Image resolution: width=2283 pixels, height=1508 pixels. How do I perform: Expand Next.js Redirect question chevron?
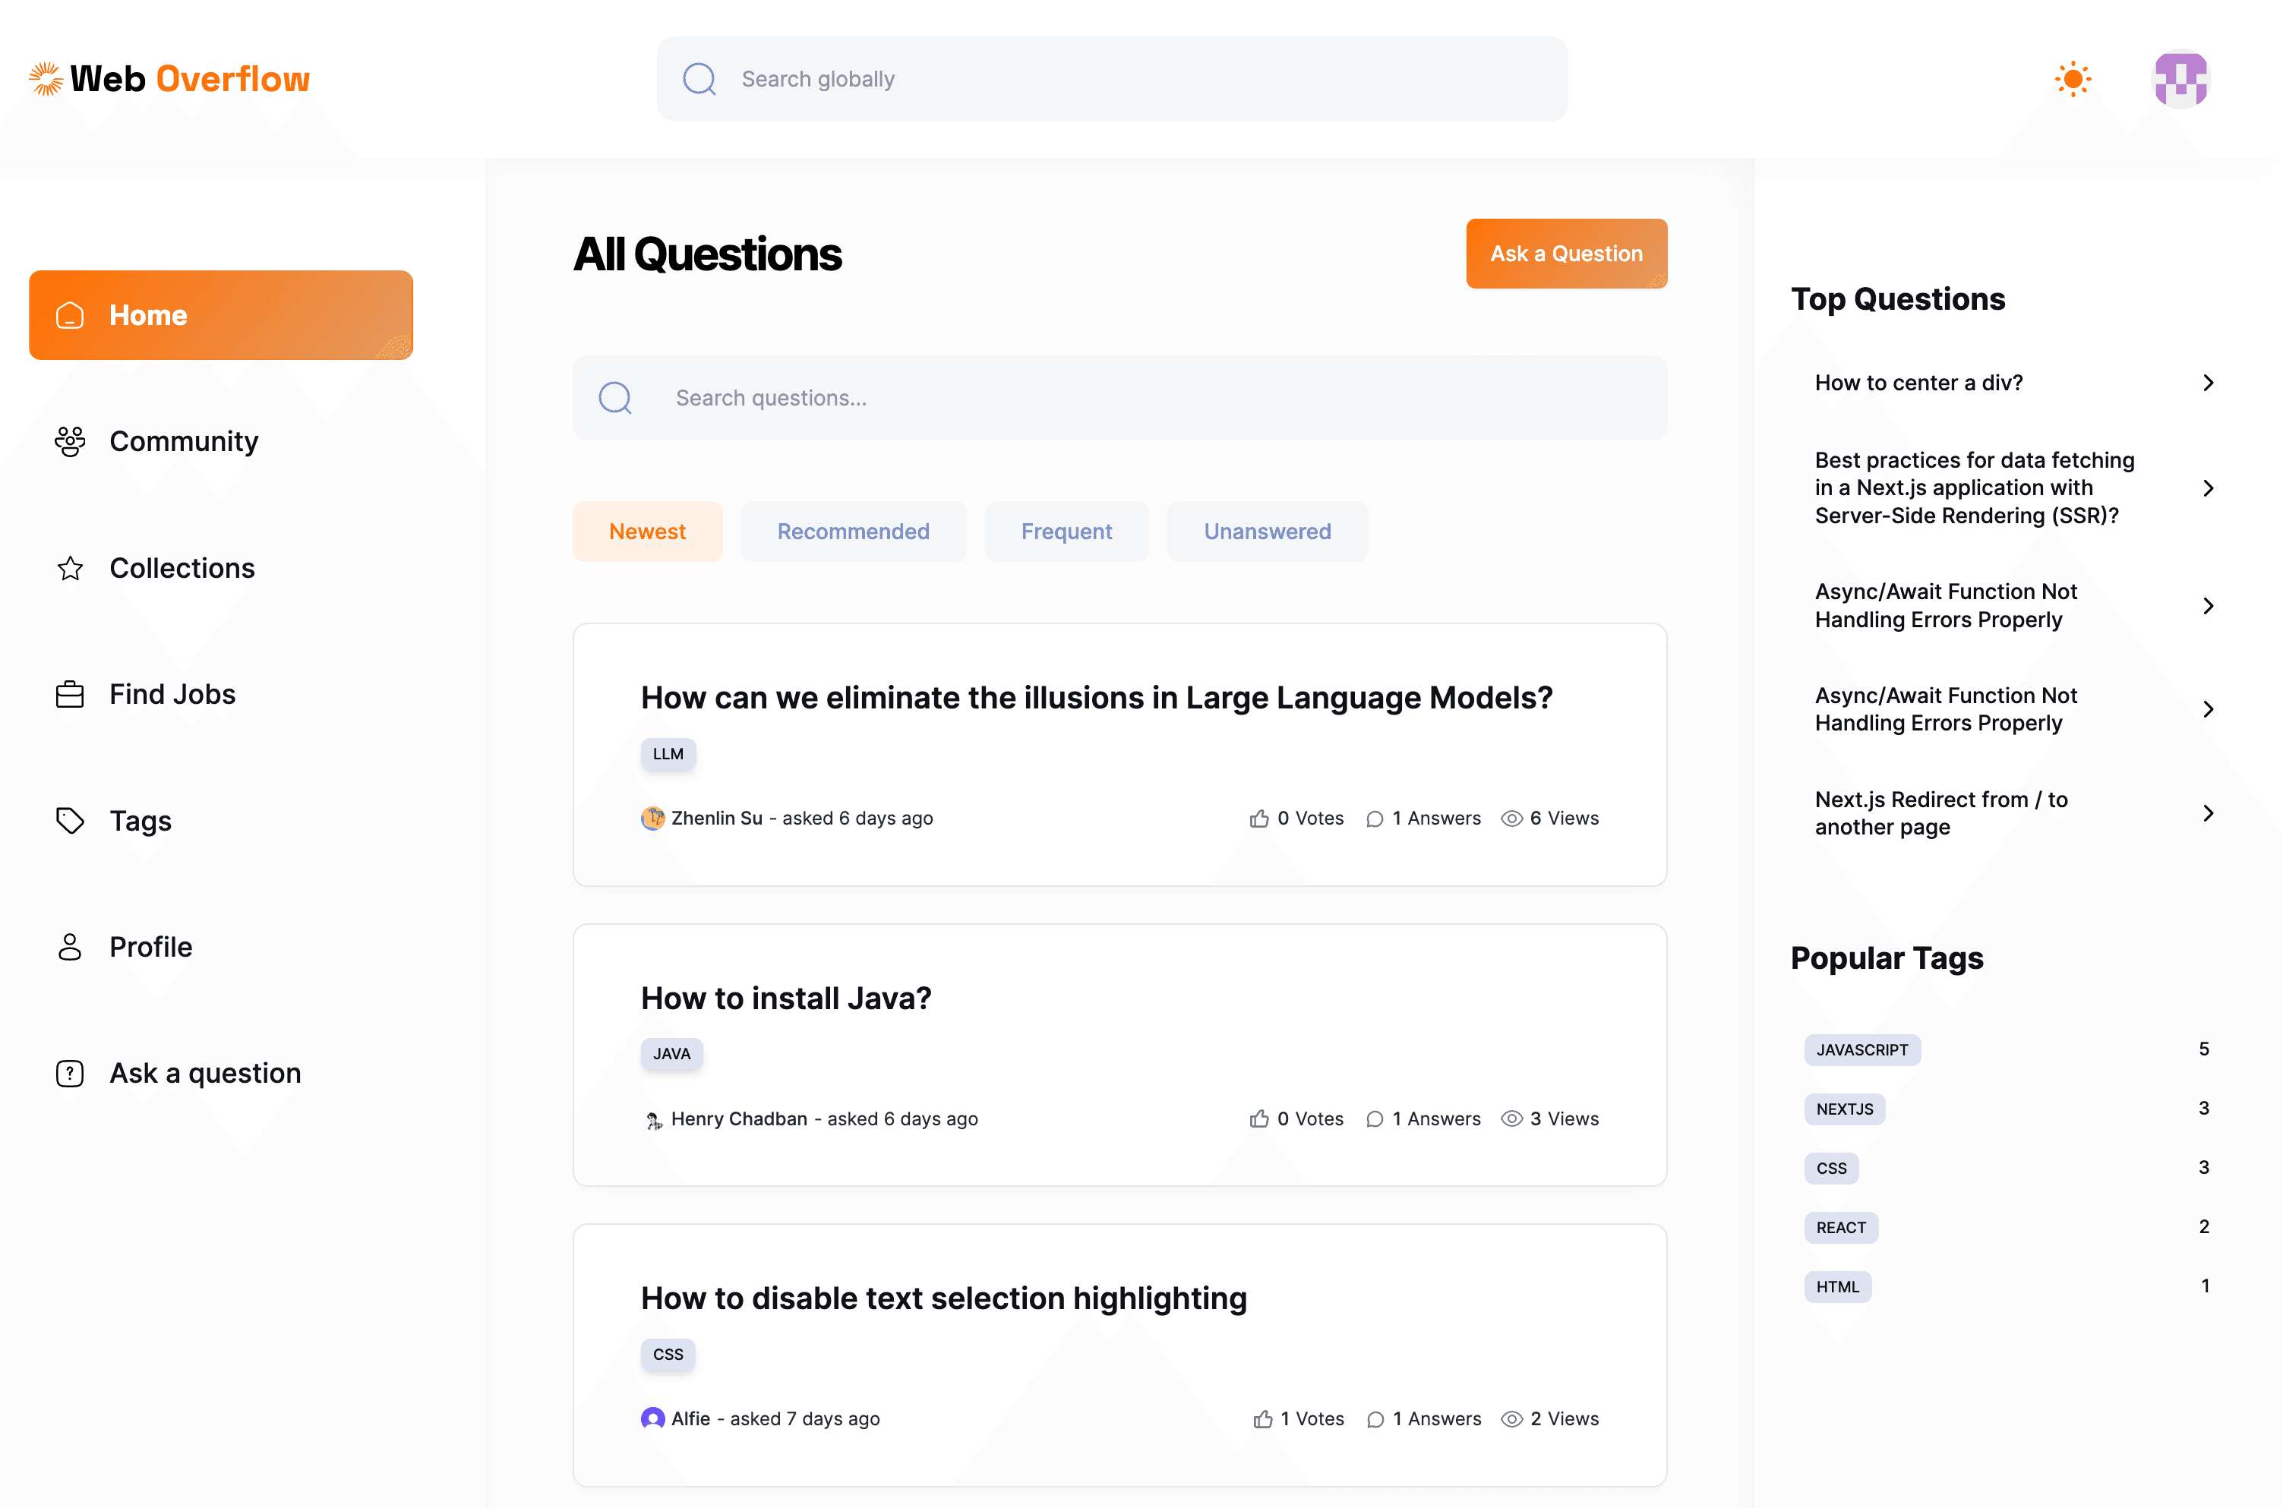2208,814
